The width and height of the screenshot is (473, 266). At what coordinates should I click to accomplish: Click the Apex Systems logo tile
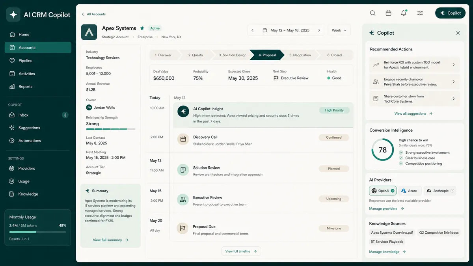[89, 32]
